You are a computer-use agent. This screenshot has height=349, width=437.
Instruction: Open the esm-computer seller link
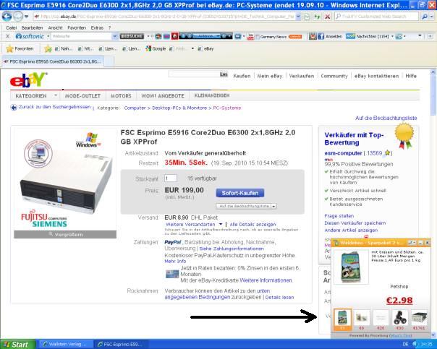(343, 153)
